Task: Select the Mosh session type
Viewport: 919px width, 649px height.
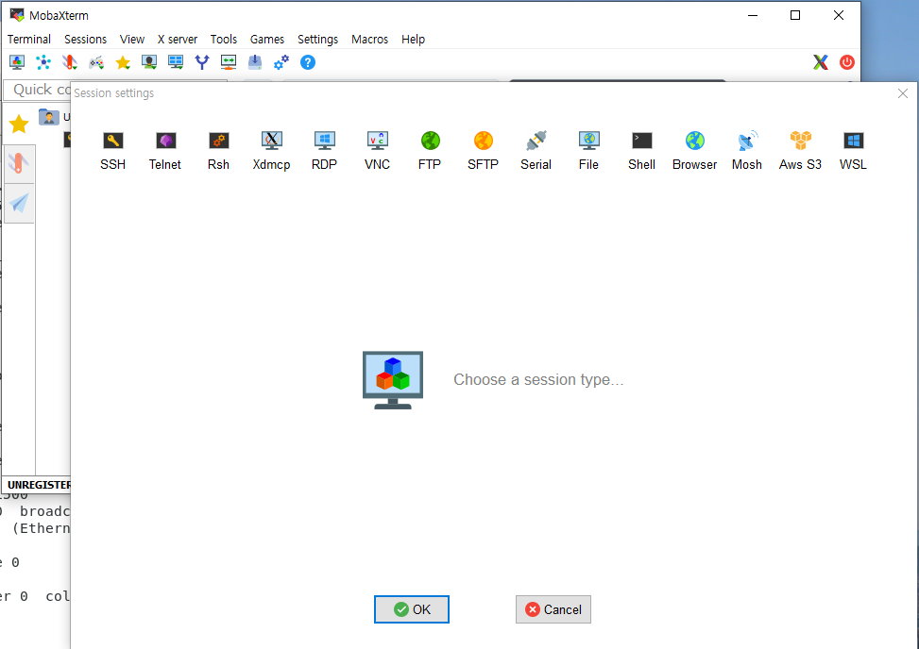Action: click(747, 150)
